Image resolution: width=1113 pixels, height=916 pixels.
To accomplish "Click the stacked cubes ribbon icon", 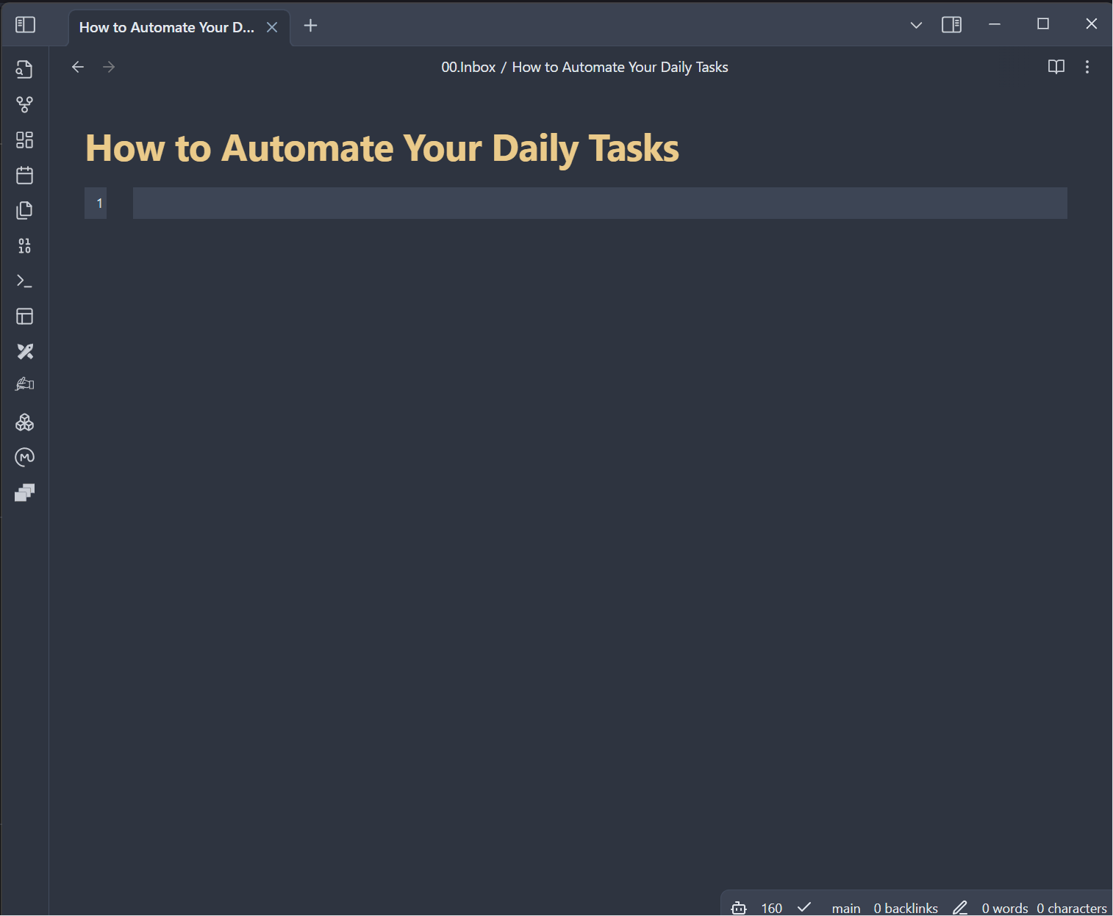I will (x=24, y=422).
